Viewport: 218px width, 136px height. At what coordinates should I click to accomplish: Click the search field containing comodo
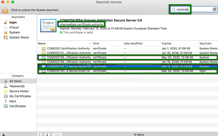click(x=194, y=9)
